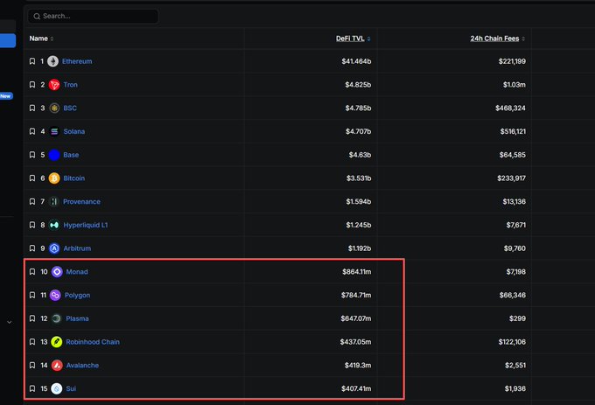Open the Provenance chain link
595x405 pixels.
coord(82,202)
